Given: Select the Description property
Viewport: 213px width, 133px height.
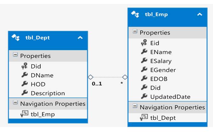Looking at the screenshot, I should (x=48, y=93).
